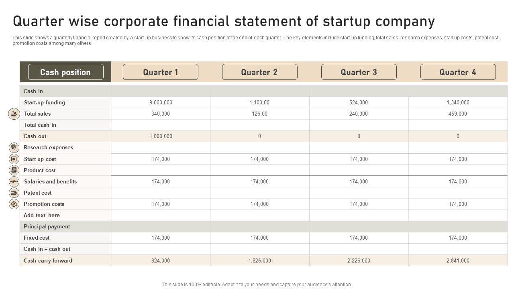Click the Start-up cost play icon

(x=14, y=159)
